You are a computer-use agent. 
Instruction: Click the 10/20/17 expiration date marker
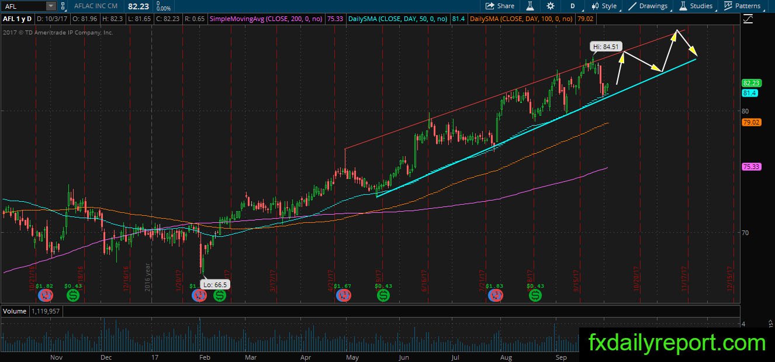point(636,280)
